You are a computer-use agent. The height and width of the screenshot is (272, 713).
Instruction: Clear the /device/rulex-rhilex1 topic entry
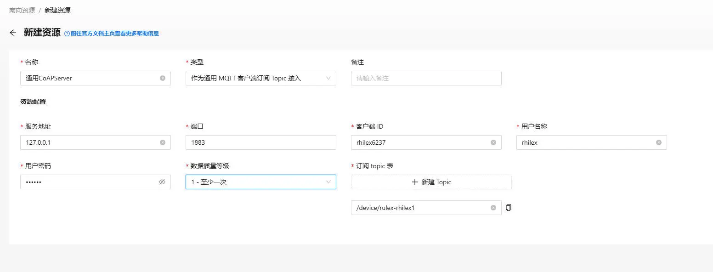[x=493, y=208]
